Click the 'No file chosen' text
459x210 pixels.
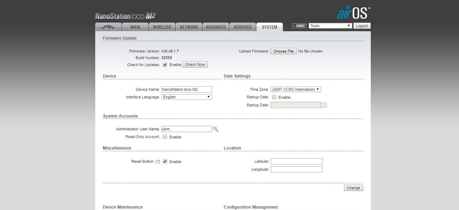click(x=310, y=51)
